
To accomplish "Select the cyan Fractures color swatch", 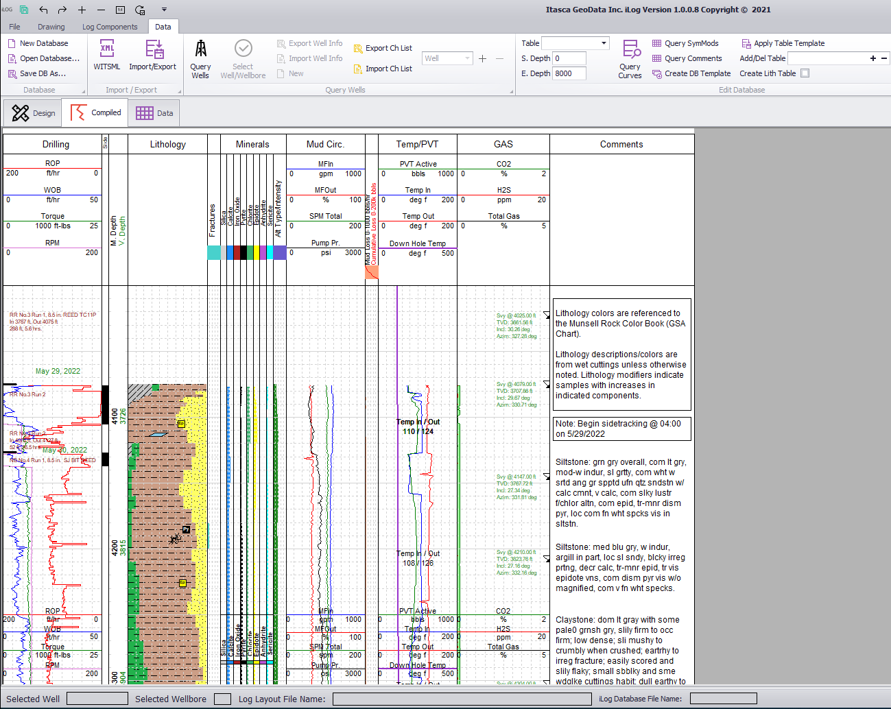I will (x=213, y=252).
